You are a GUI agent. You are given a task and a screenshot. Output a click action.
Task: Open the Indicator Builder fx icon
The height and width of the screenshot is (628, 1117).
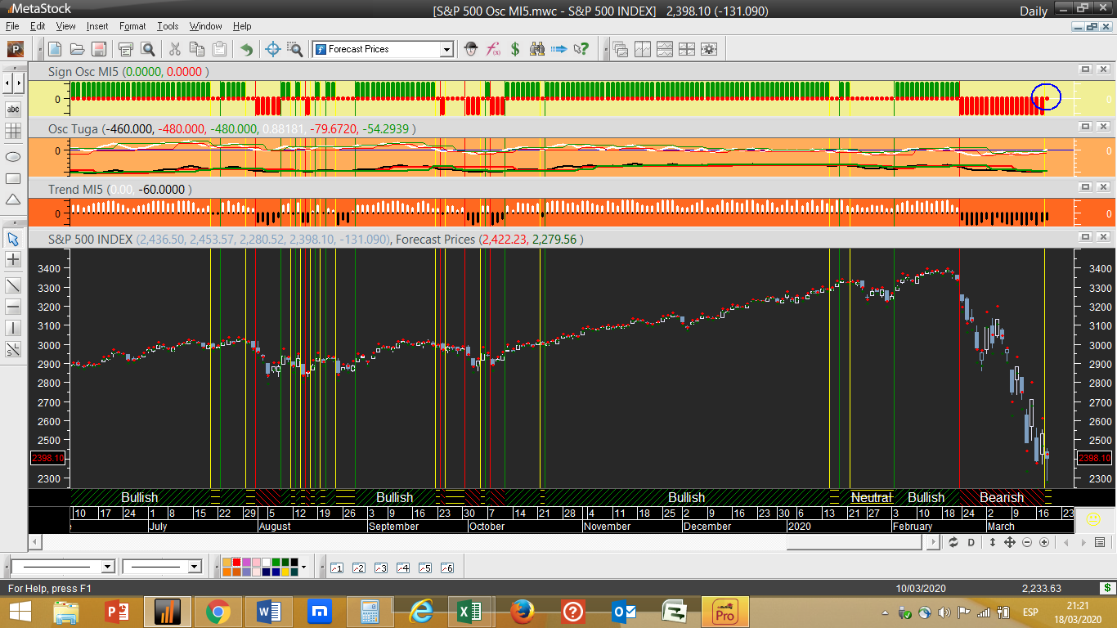pos(493,49)
